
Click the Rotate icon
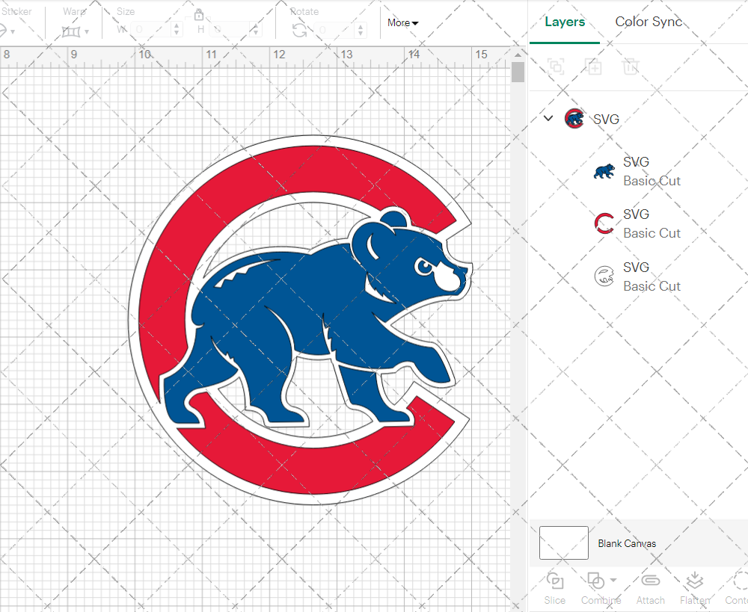(x=300, y=30)
